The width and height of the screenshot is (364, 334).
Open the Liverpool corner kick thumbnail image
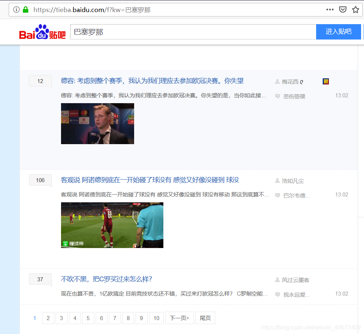(x=112, y=225)
